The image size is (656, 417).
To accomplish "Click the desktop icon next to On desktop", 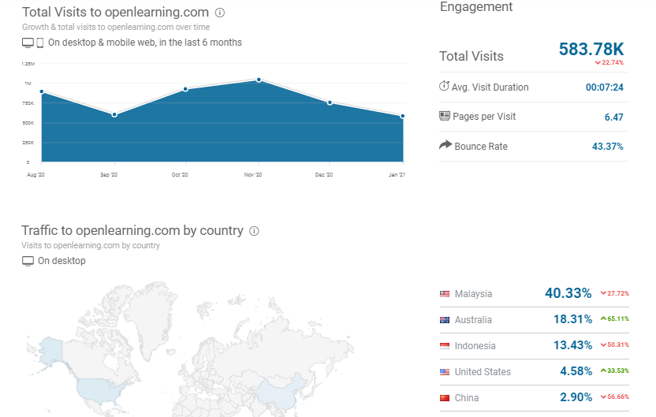I will 28,261.
